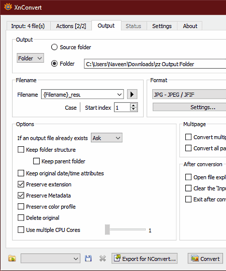
Task: Uncheck Preserve Metadata option
Action: [x=21, y=195]
